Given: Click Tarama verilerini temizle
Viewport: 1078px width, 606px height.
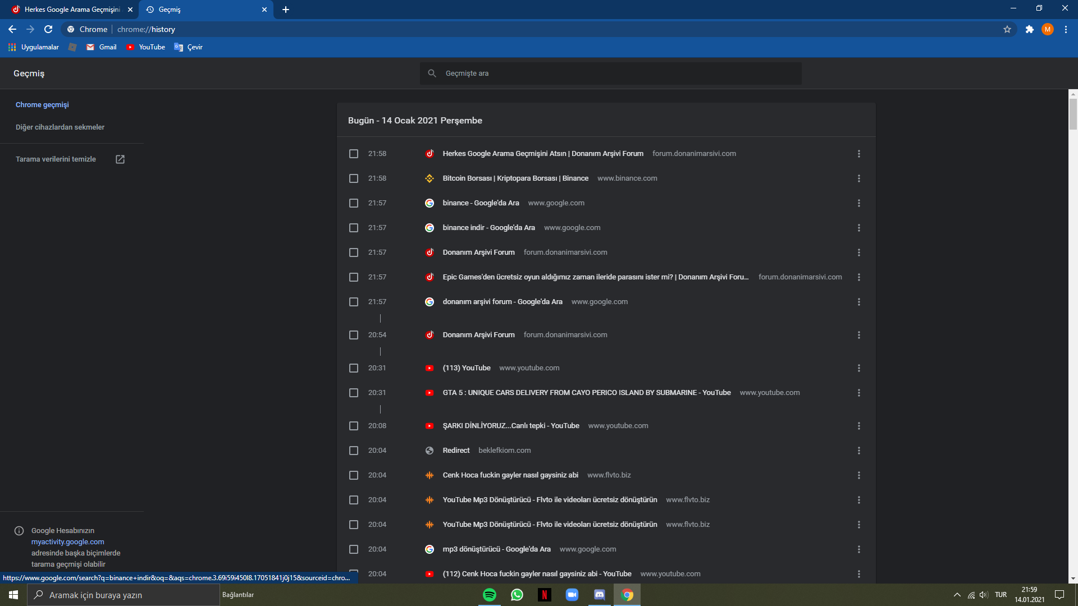Looking at the screenshot, I should tap(56, 159).
